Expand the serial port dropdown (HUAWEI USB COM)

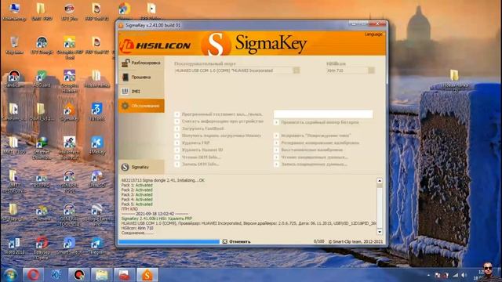coord(296,70)
